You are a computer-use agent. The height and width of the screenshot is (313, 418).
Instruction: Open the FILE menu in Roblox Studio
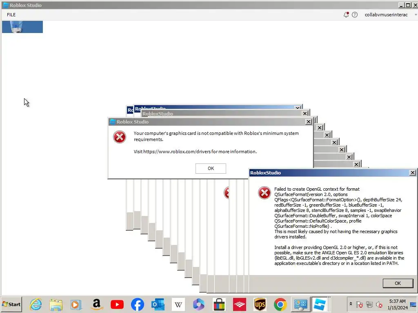(11, 15)
